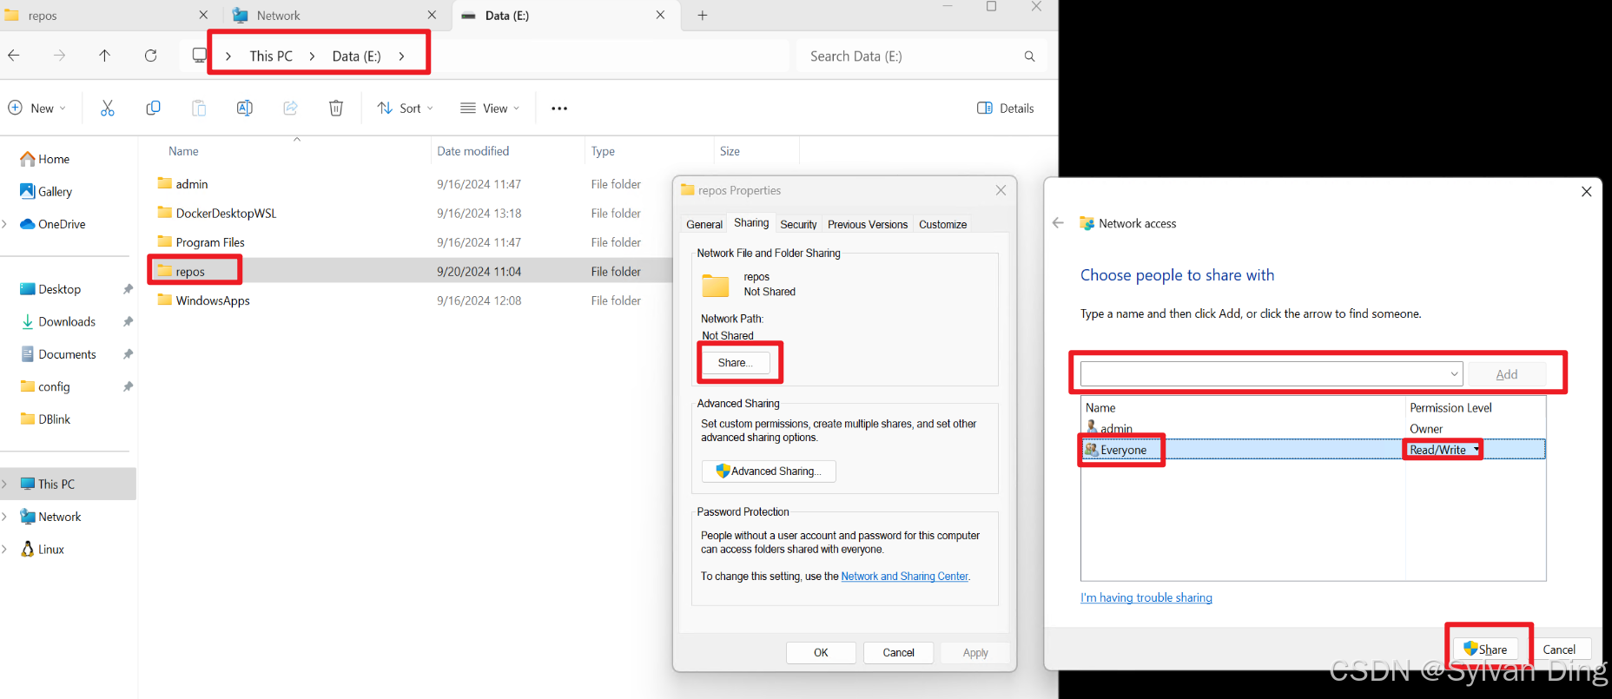The image size is (1612, 699).
Task: Click the Delete trash icon
Action: [336, 108]
